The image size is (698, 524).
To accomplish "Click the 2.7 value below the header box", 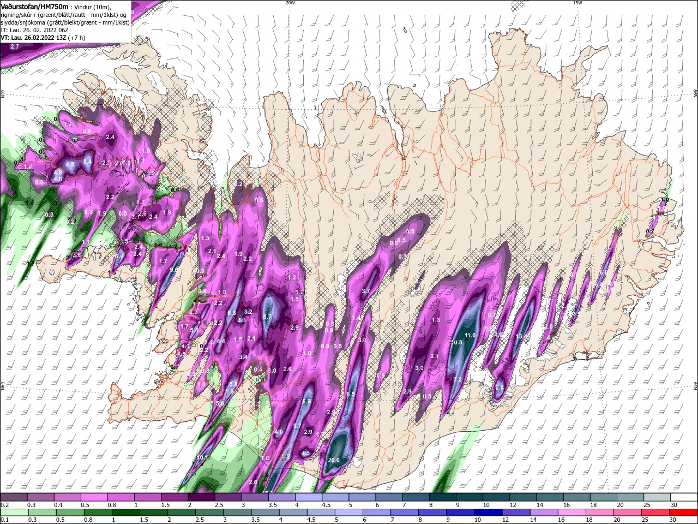I will [15, 47].
